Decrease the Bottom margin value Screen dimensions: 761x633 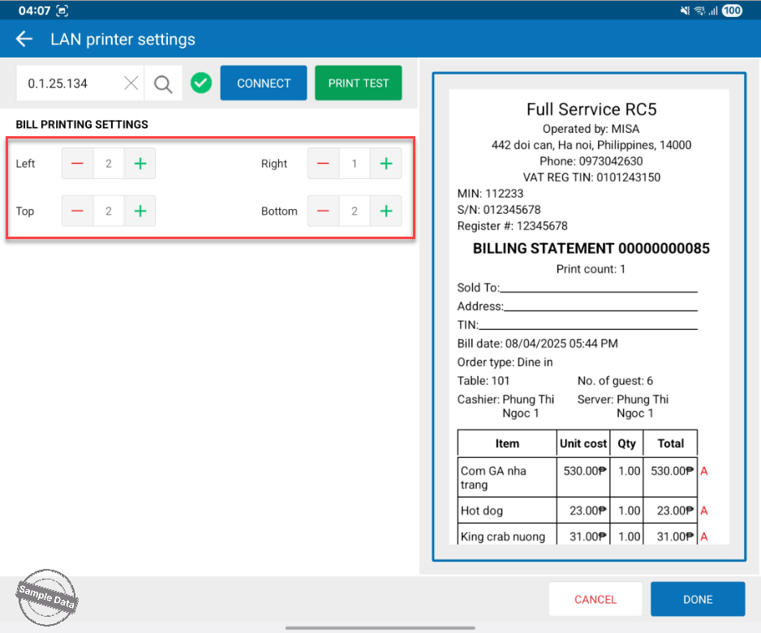tap(323, 212)
